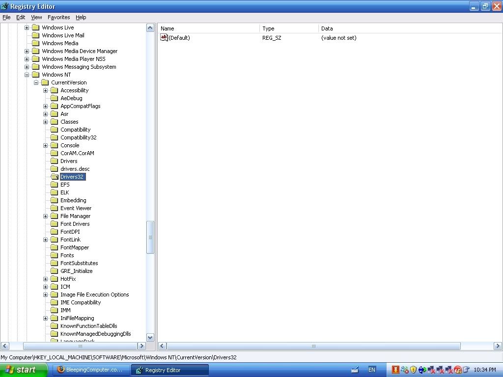503x377 pixels.
Task: Click the Winlogon-area IMM folder icon
Action: [x=55, y=310]
